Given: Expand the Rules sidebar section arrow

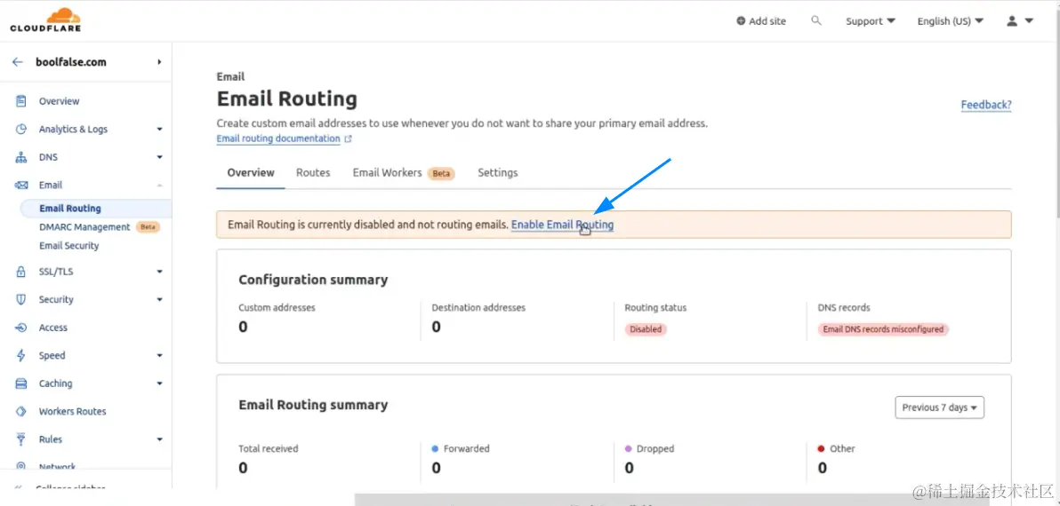Looking at the screenshot, I should (x=159, y=439).
